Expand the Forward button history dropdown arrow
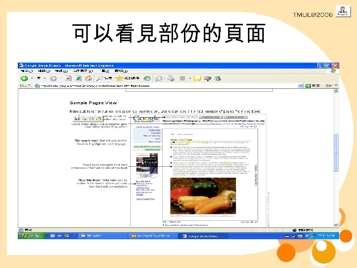This screenshot has width=357, height=268. click(x=61, y=78)
